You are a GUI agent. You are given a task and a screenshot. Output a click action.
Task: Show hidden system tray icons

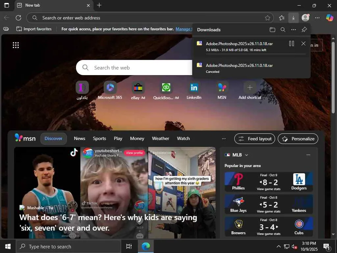click(x=278, y=246)
